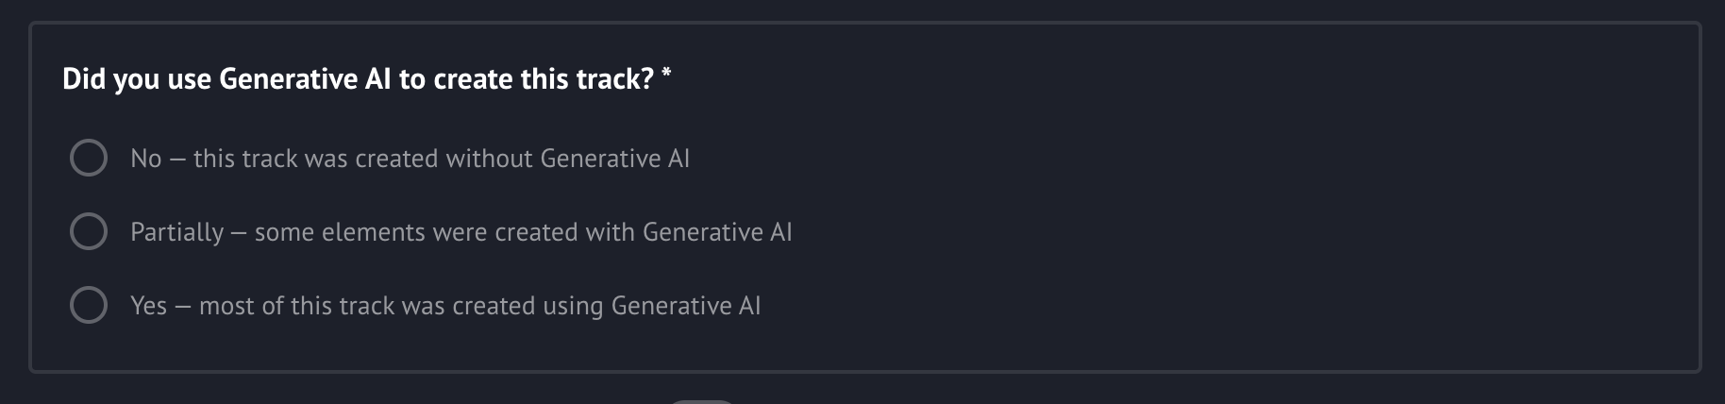Mark the track as partially AI-generated
The height and width of the screenshot is (404, 1725).
pos(89,232)
